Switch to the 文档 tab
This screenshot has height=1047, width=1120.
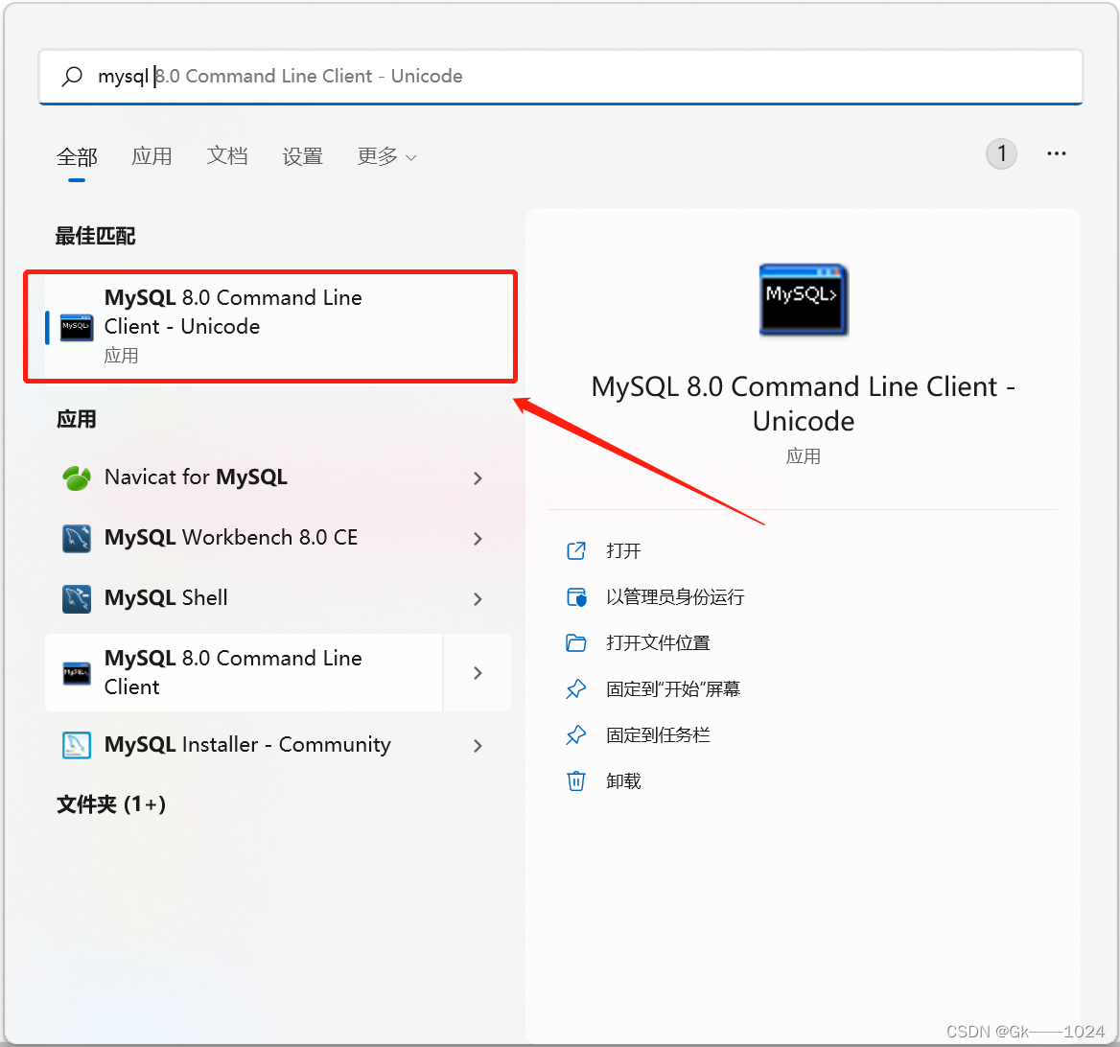click(x=227, y=156)
